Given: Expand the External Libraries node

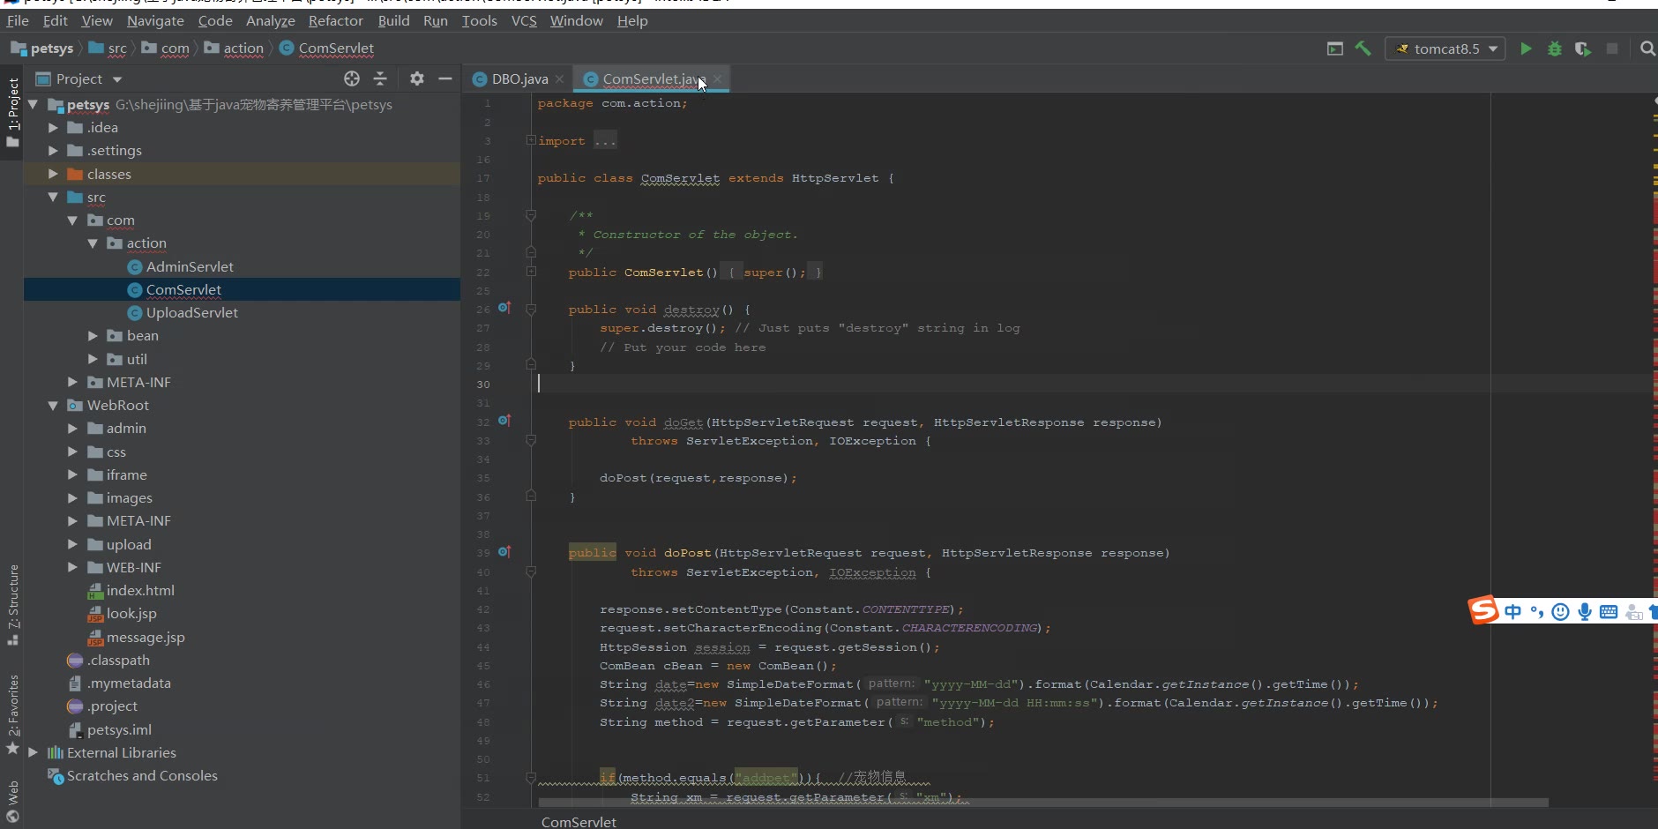Looking at the screenshot, I should coord(34,753).
